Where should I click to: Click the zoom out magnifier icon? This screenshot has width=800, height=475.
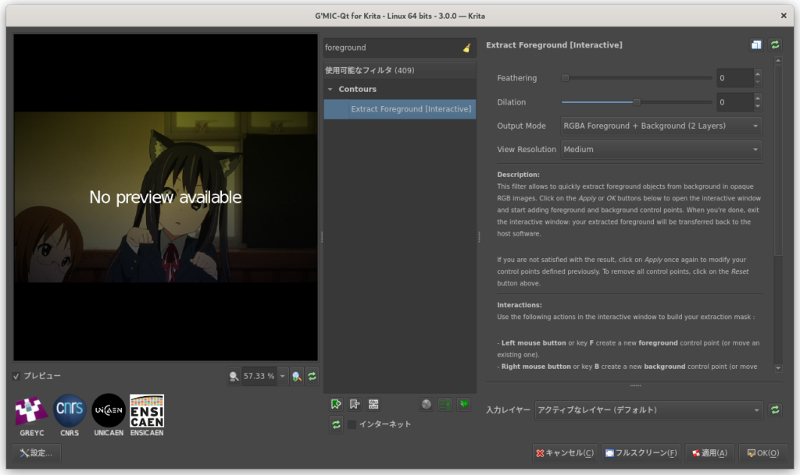click(234, 376)
